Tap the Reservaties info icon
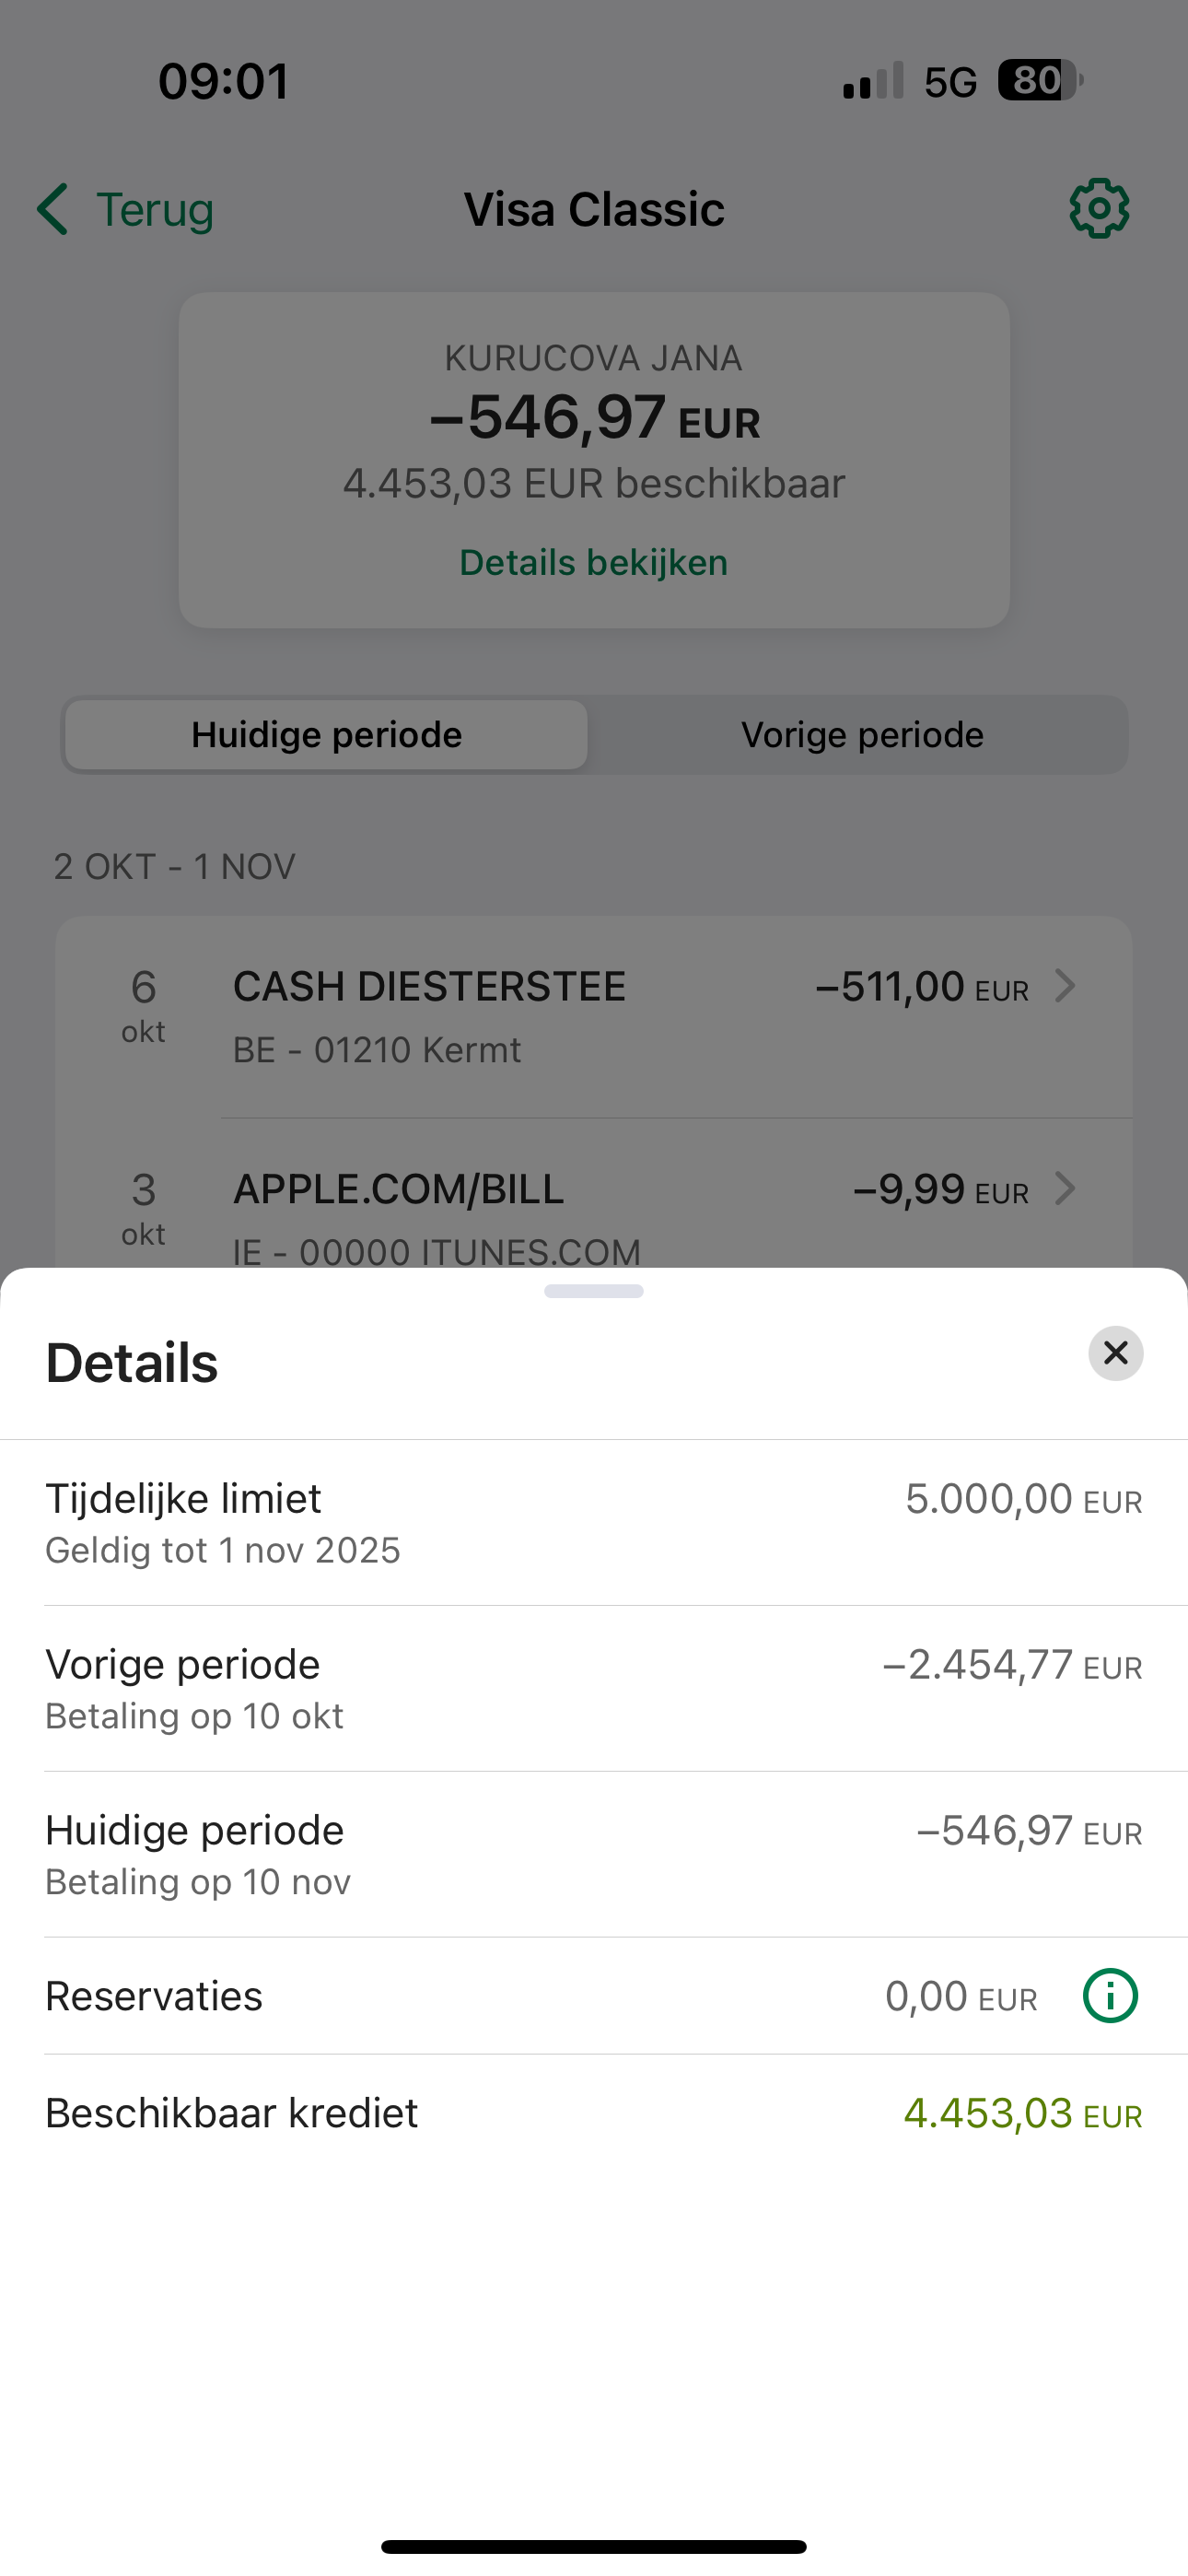 [1110, 1996]
